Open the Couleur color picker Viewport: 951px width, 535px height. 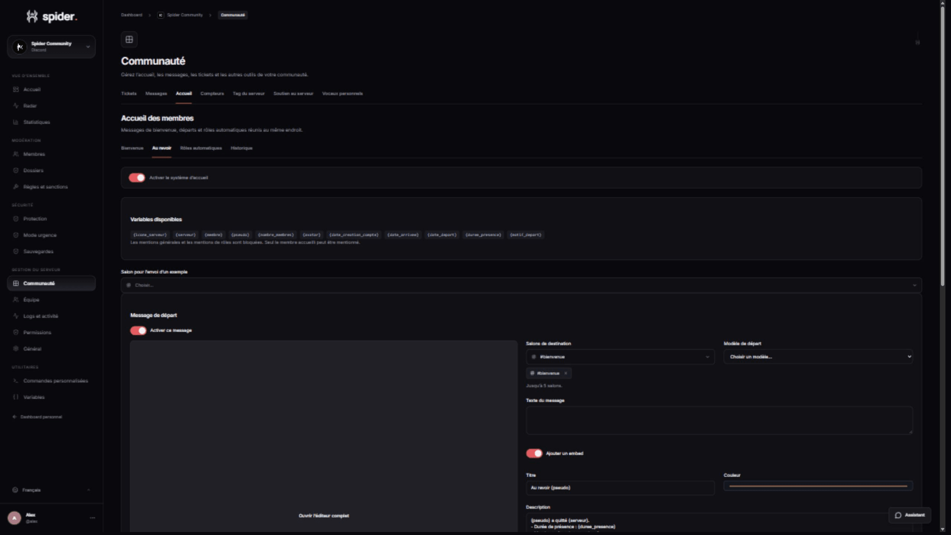pos(818,486)
